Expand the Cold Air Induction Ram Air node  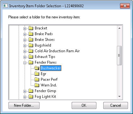pos(25,51)
